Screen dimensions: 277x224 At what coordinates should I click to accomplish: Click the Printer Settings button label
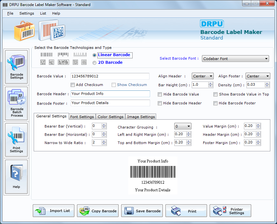237,211
